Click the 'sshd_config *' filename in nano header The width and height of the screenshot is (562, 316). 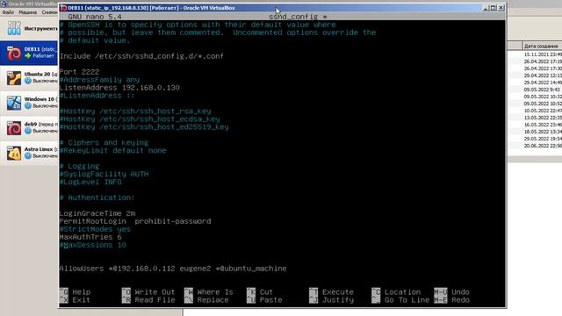coord(298,17)
